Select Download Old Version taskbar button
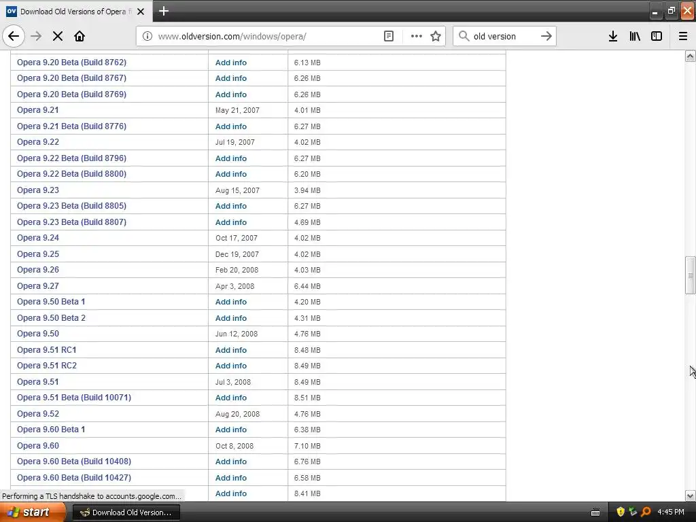The width and height of the screenshot is (696, 522). point(126,512)
